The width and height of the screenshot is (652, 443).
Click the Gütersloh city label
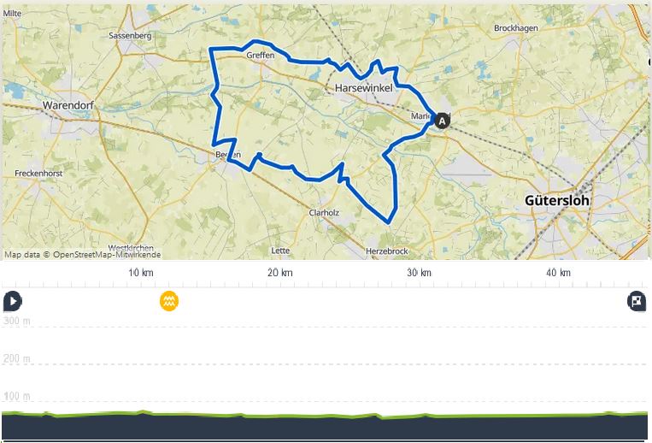(x=557, y=200)
